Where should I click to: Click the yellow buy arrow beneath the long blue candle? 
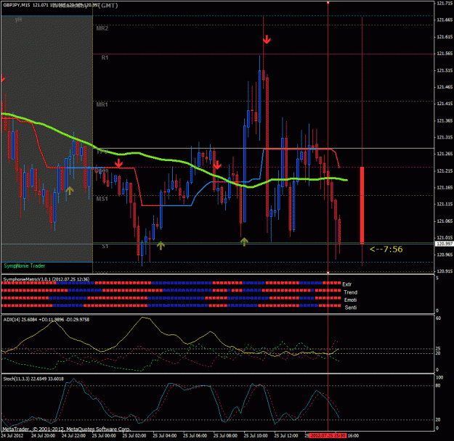pos(244,242)
